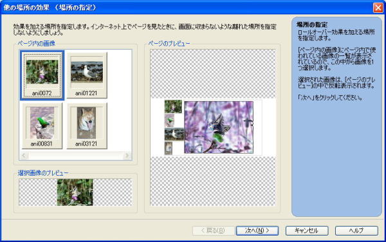
Task: Click the ani00831 file name label
Action: click(42, 144)
